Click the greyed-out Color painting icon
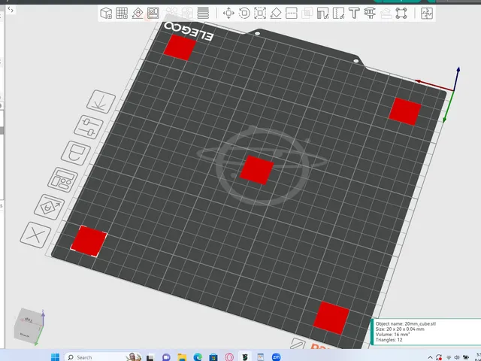This screenshot has height=361, width=481. [x=386, y=14]
